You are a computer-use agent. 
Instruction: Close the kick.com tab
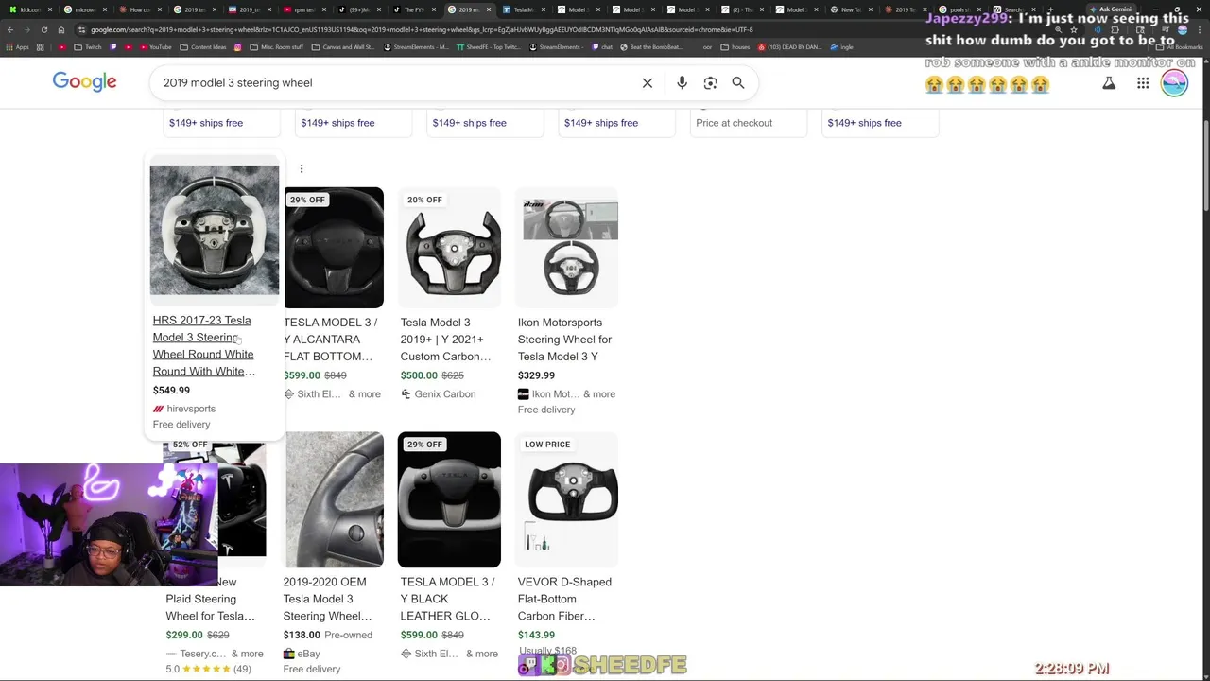49,9
